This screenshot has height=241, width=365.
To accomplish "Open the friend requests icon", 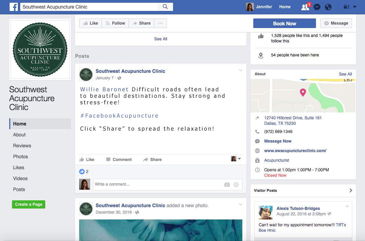I will pos(305,7).
